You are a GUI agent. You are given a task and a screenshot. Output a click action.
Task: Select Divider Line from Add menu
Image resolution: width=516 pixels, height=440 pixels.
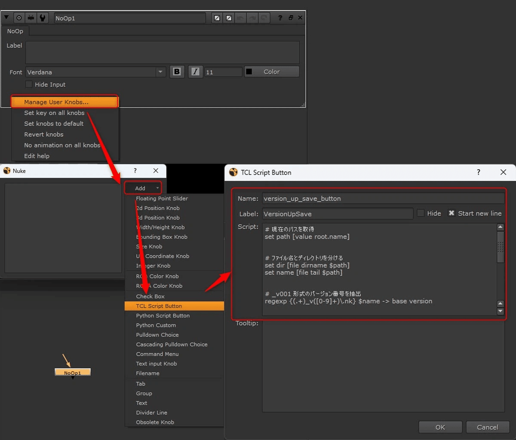pyautogui.click(x=174, y=413)
